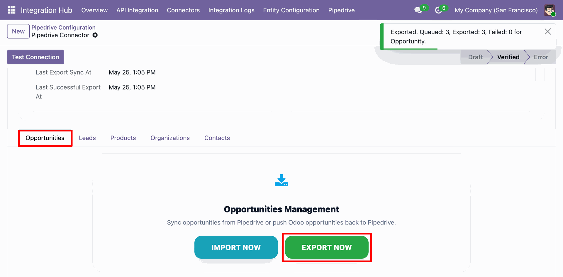Click the EXPORT NOW button
This screenshot has height=277, width=563.
click(327, 247)
